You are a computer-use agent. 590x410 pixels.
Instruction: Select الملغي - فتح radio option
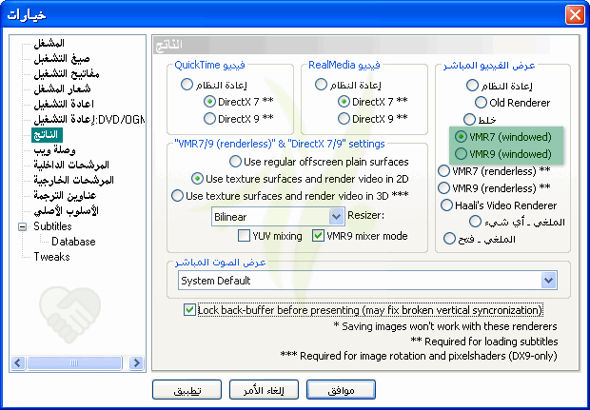click(x=450, y=239)
